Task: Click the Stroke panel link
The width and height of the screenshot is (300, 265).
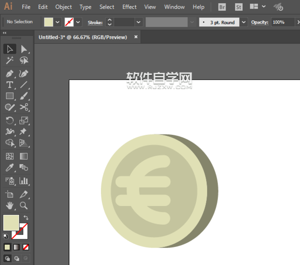Action: (95, 22)
